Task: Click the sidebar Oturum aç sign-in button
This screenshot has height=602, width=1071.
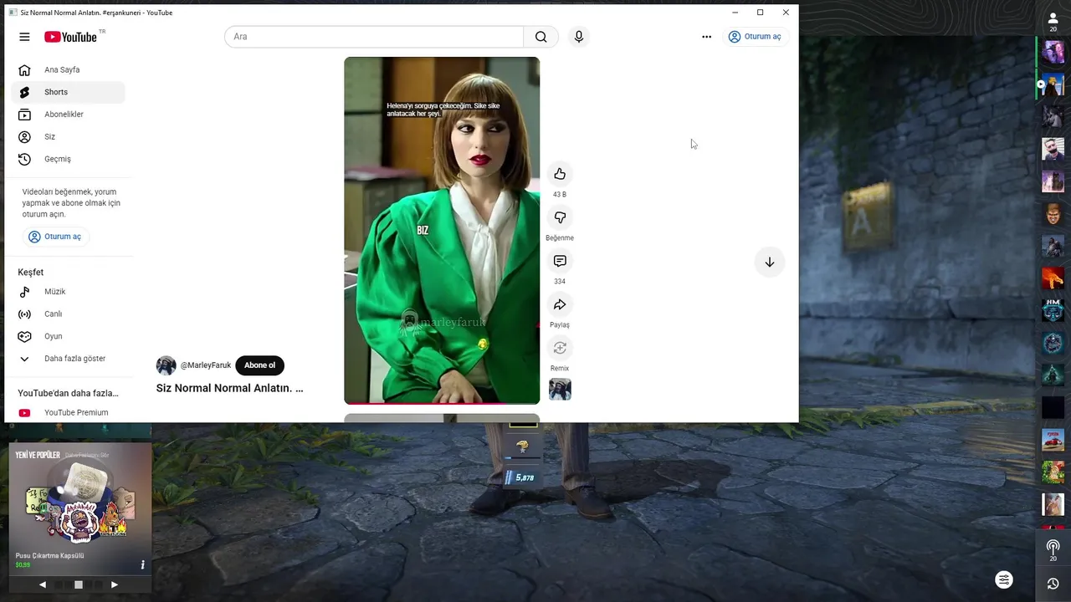Action: click(x=54, y=237)
